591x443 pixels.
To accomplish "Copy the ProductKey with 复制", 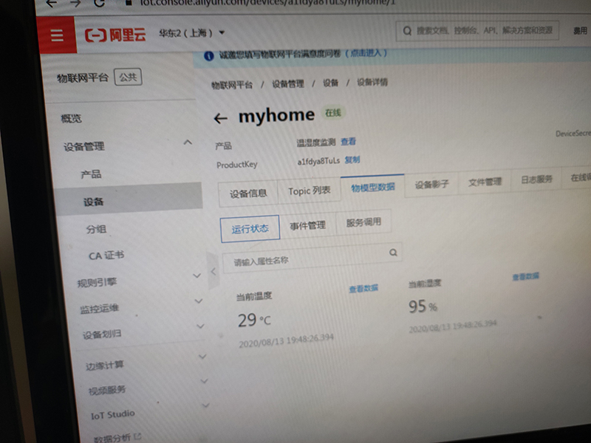I will tap(352, 159).
